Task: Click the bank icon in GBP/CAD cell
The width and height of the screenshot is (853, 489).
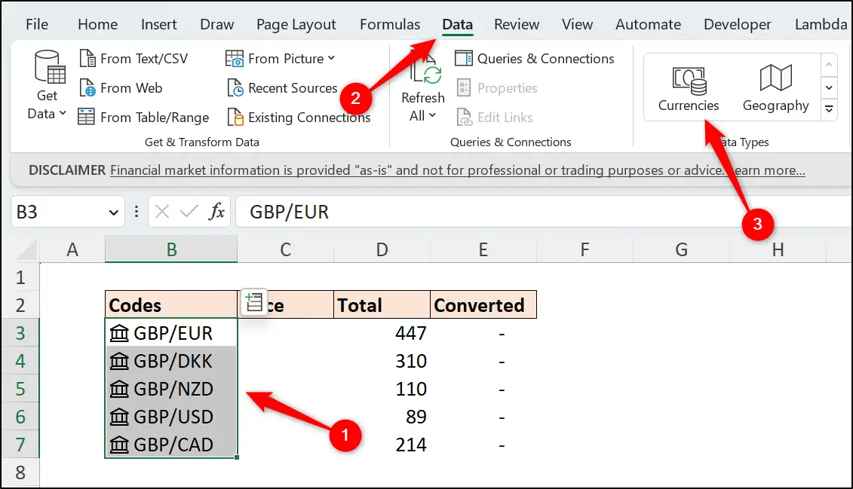Action: pyautogui.click(x=119, y=445)
